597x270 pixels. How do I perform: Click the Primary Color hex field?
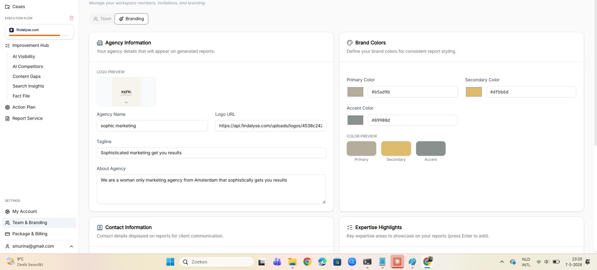pyautogui.click(x=413, y=92)
